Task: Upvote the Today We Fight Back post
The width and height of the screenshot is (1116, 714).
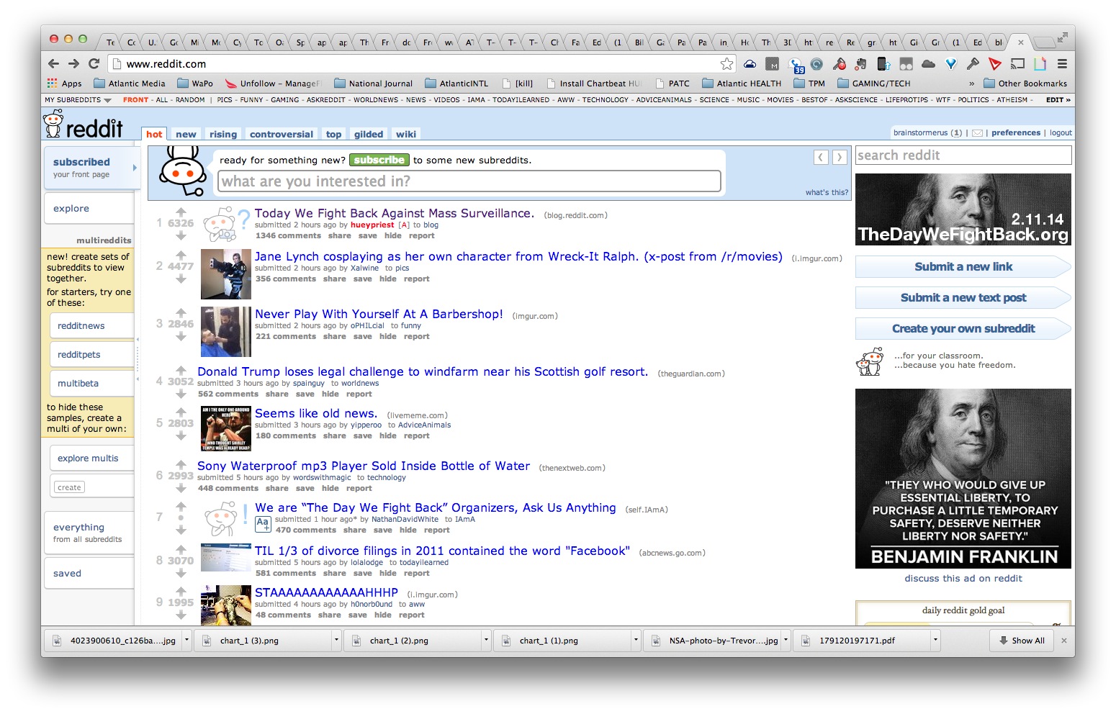Action: click(x=181, y=212)
